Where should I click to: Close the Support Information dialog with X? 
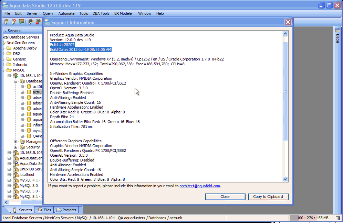pyautogui.click(x=288, y=22)
